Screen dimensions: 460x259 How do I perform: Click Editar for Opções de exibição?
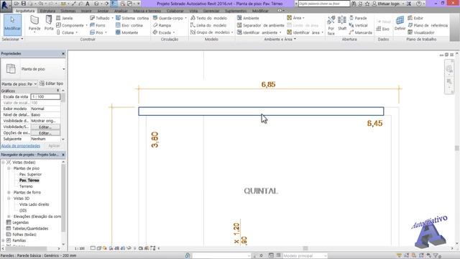tap(45, 133)
